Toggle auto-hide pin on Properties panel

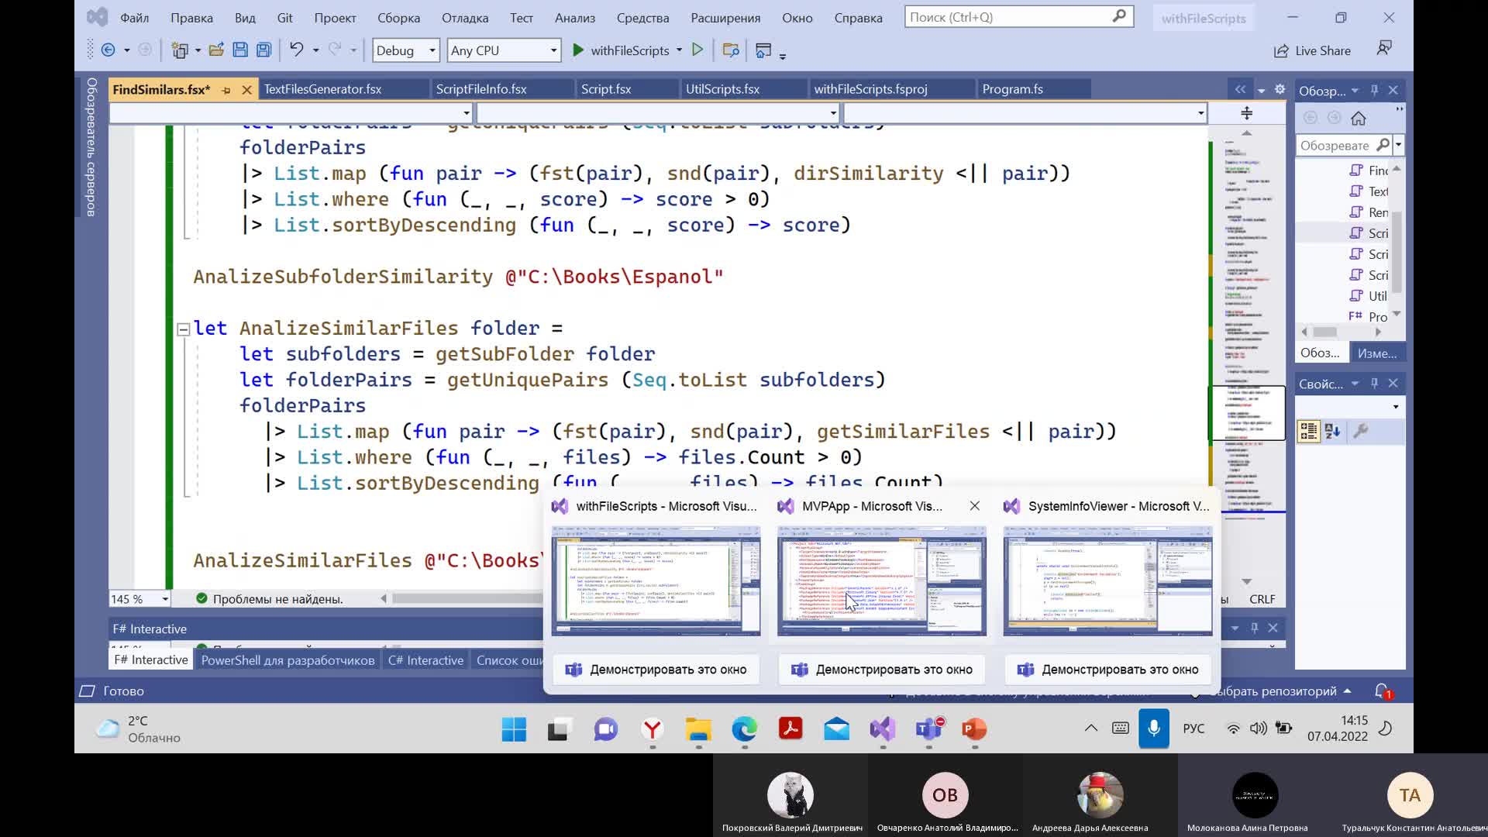coord(1374,383)
